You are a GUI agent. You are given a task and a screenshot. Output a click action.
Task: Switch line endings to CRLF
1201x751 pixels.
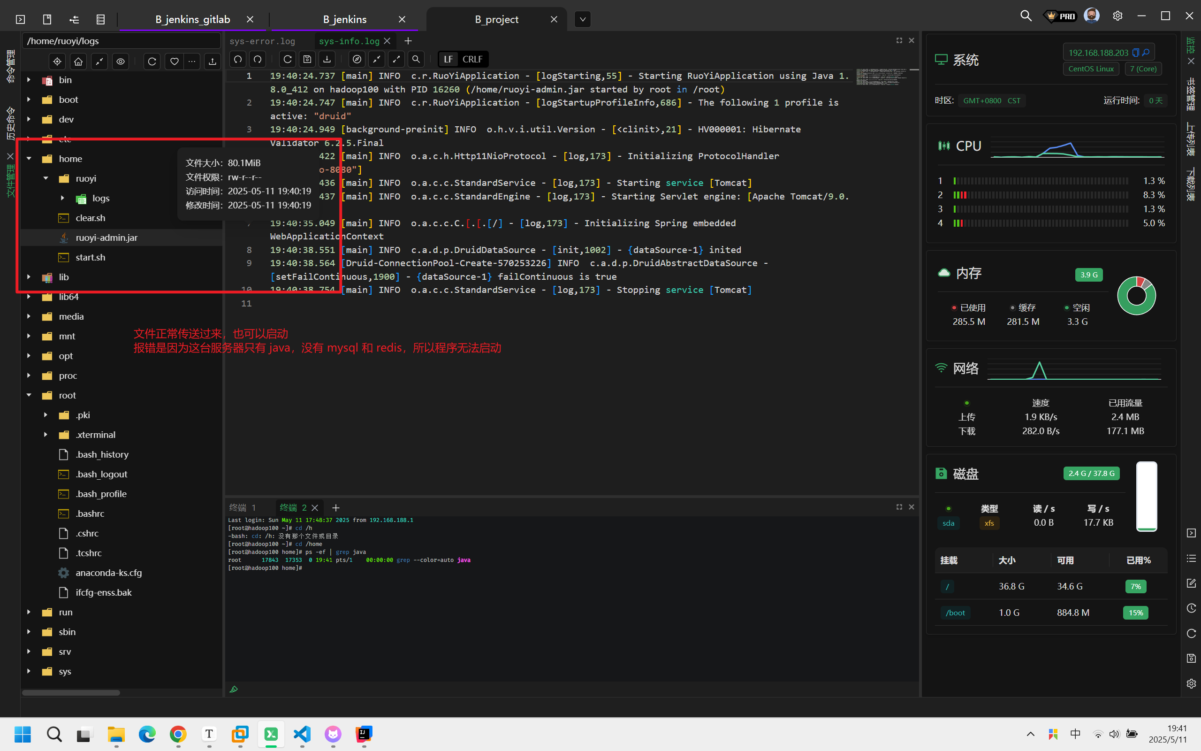[x=472, y=60]
